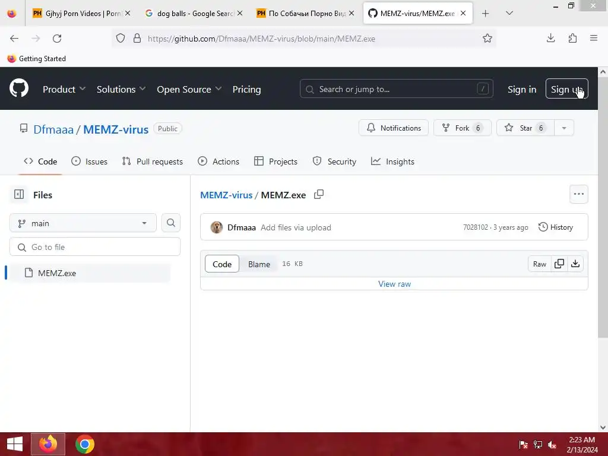
Task: Open Windows Start menu
Action: pos(15,444)
